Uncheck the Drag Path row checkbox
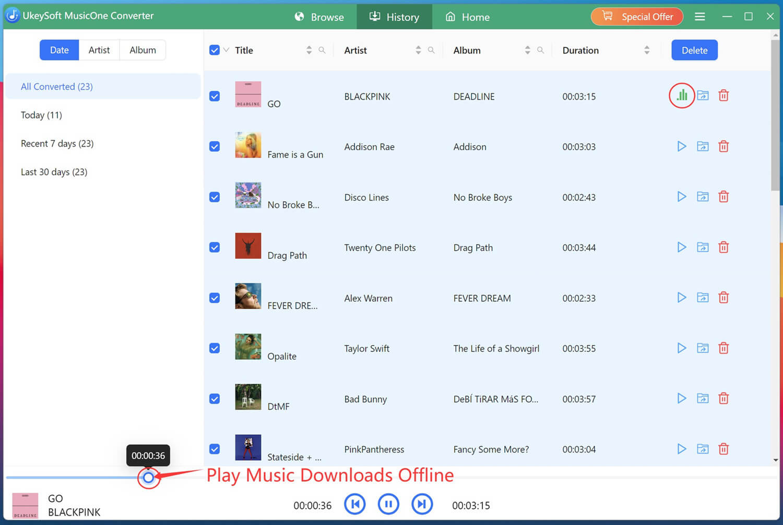 pyautogui.click(x=215, y=247)
